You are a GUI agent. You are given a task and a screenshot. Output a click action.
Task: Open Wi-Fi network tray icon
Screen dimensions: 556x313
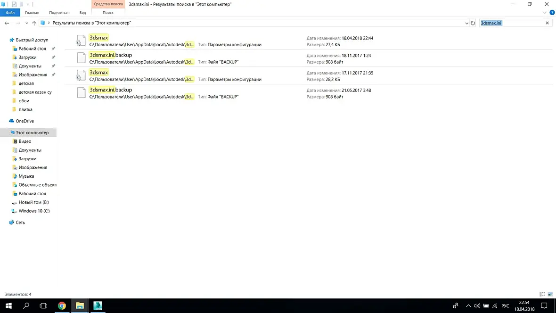(x=495, y=305)
